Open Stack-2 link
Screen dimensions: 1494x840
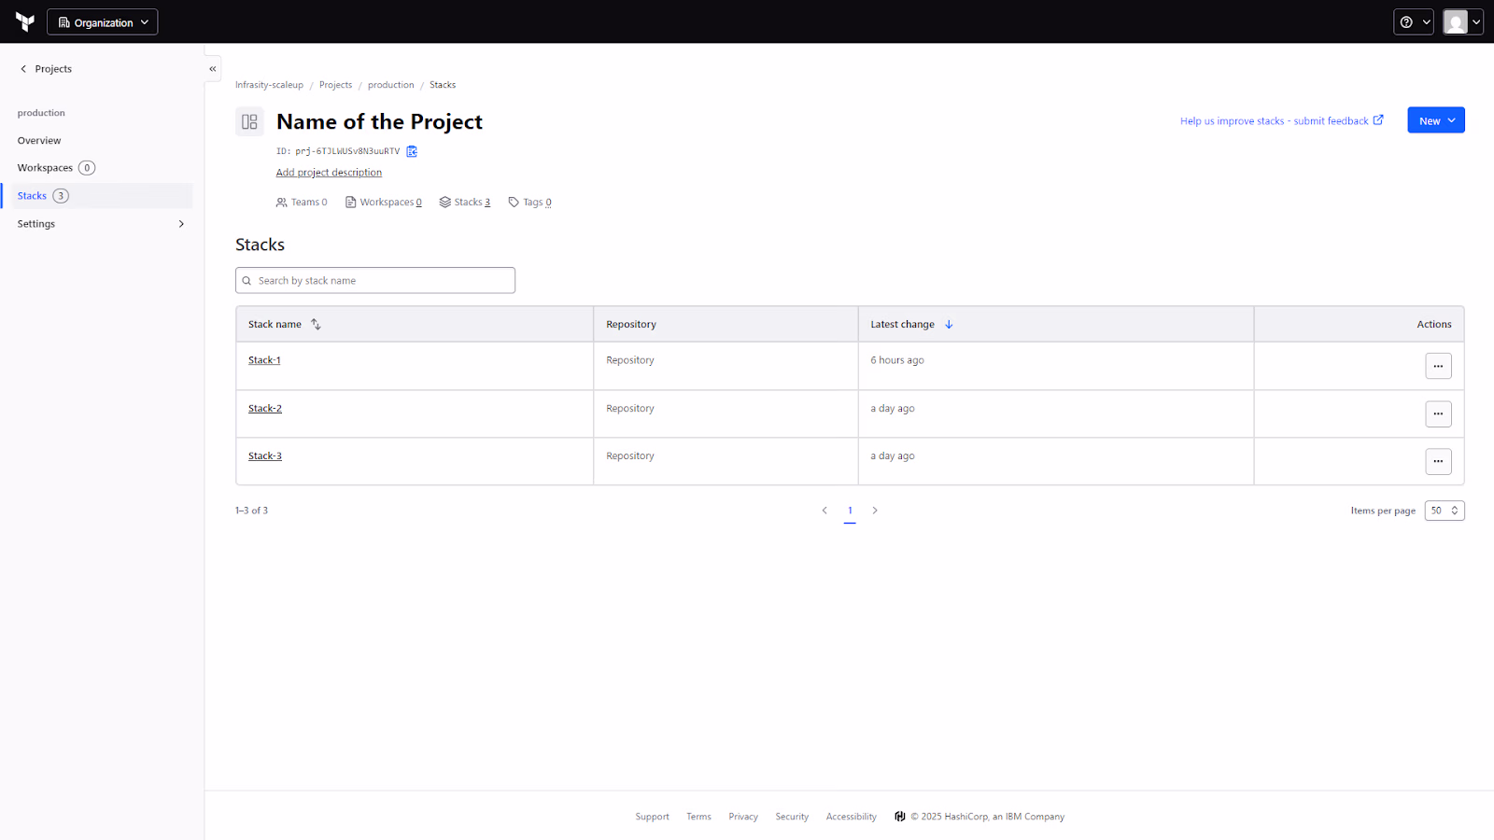pyautogui.click(x=265, y=409)
